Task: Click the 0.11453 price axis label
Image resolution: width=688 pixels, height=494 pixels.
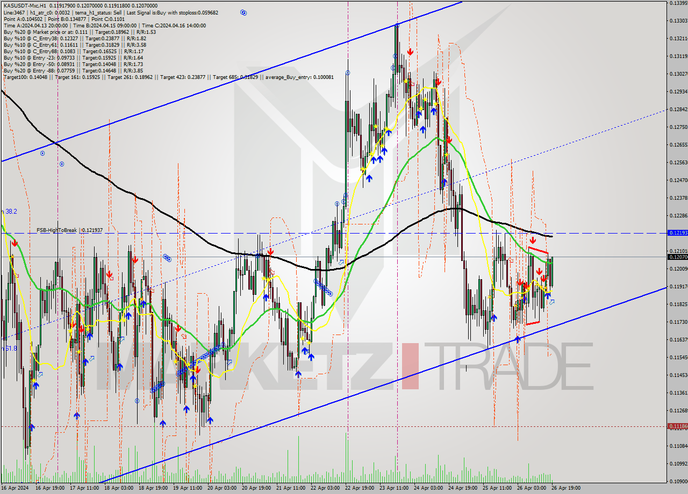Action: 678,375
